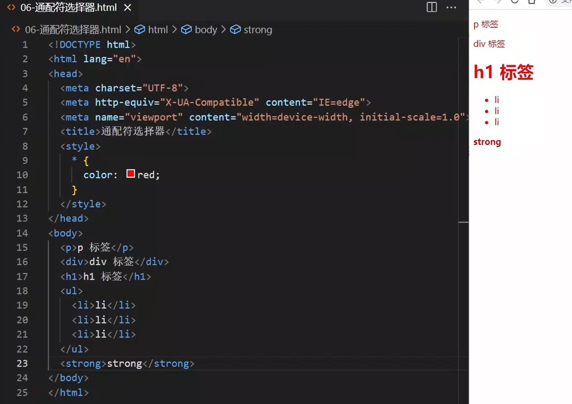The image size is (572, 404).
Task: Click first li bullet item in preview
Action: click(496, 100)
